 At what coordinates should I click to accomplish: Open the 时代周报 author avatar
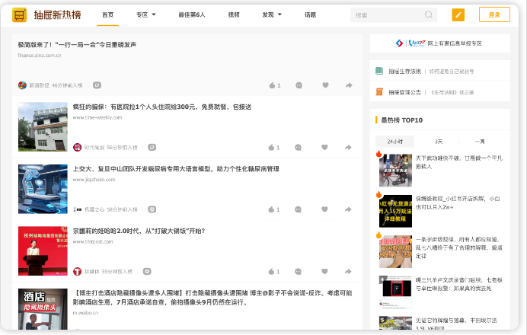[78, 148]
